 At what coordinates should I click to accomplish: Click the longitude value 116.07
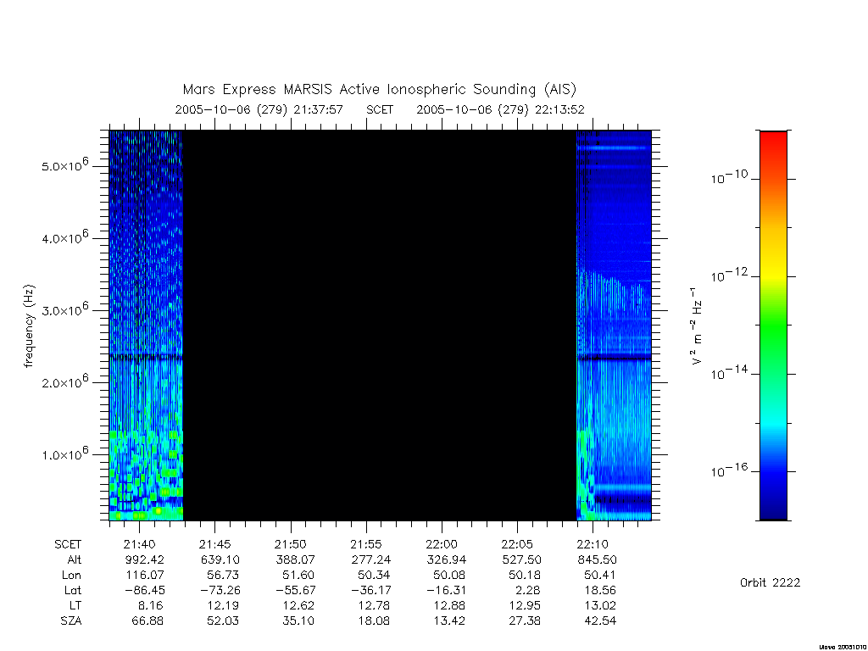tap(146, 576)
